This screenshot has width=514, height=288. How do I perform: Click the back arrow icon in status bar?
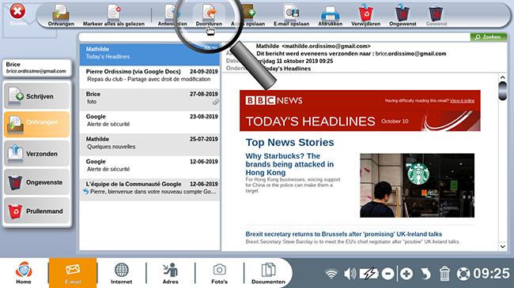click(x=425, y=274)
